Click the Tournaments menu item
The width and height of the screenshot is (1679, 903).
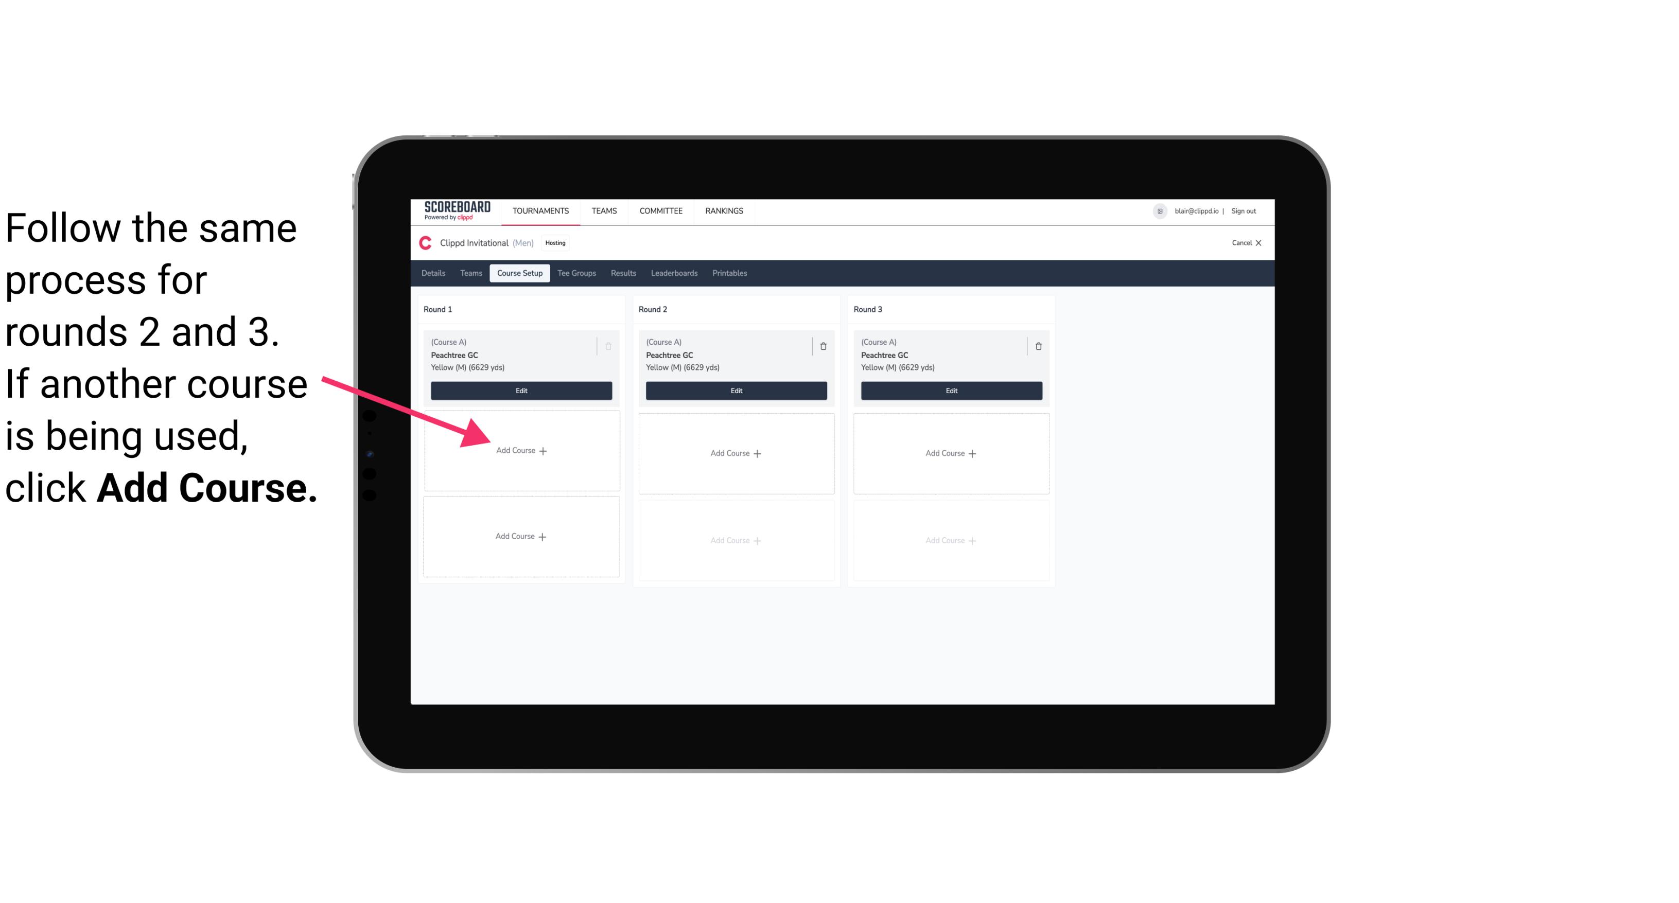tap(540, 210)
